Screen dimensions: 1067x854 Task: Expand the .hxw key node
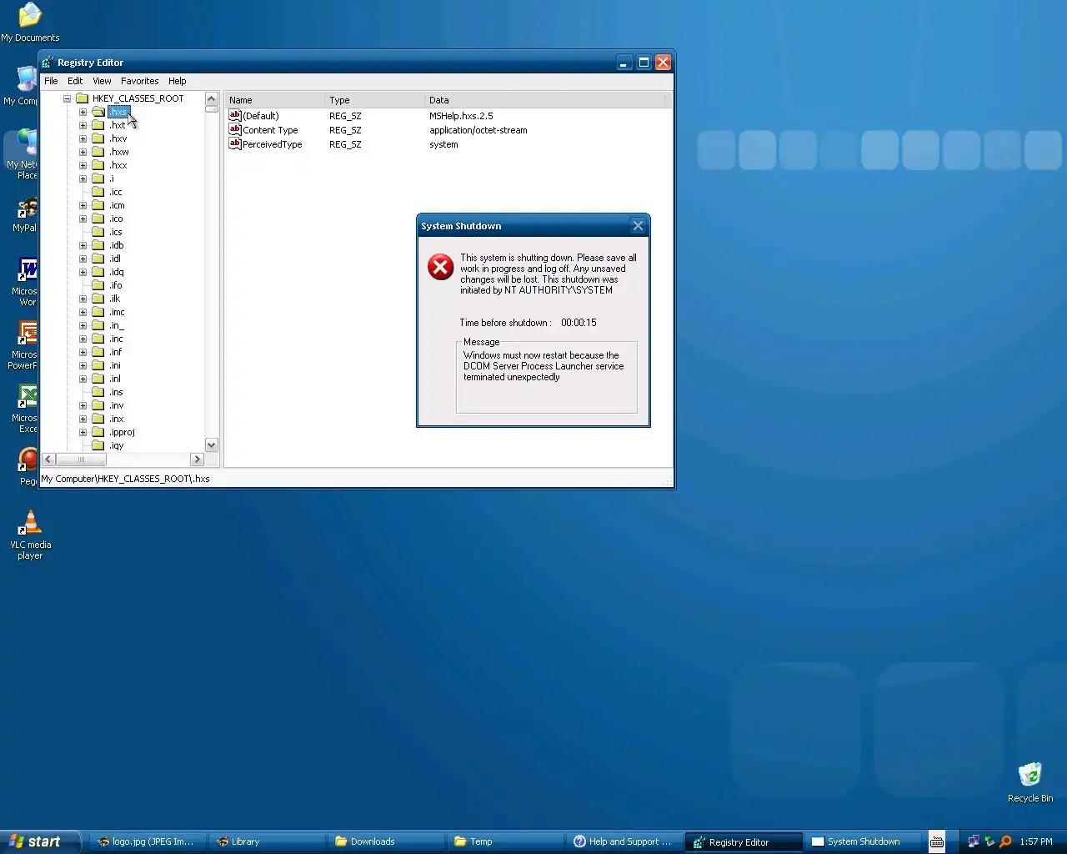point(83,152)
